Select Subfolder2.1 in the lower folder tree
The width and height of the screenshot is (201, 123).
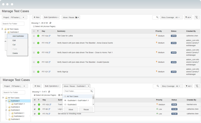pos(19,113)
